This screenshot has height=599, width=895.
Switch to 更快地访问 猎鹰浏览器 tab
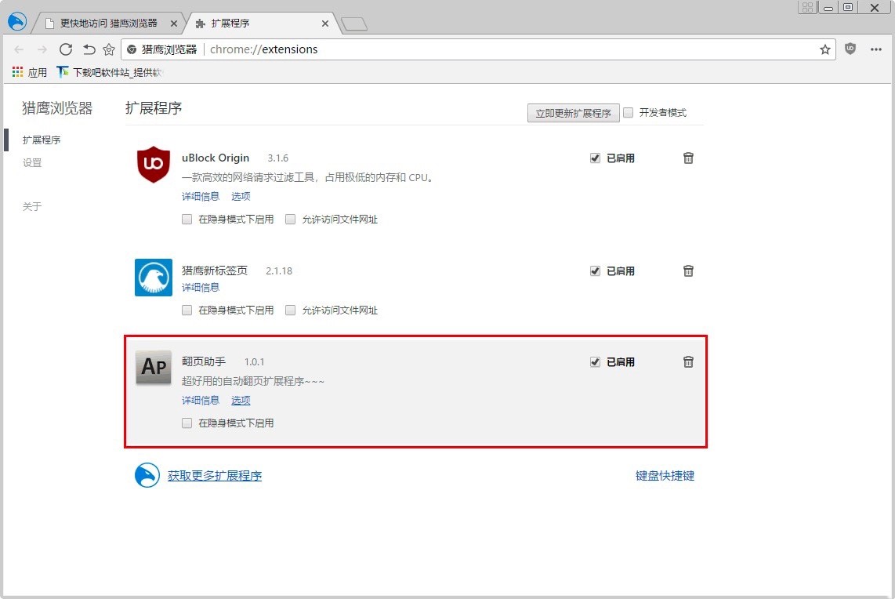(x=108, y=24)
